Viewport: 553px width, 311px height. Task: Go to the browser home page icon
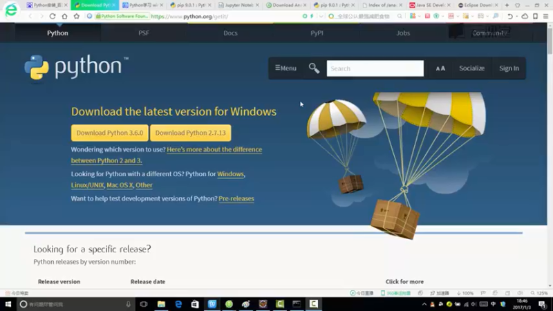[x=64, y=16]
